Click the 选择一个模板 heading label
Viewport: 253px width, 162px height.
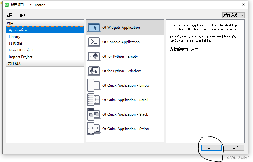tap(16, 15)
